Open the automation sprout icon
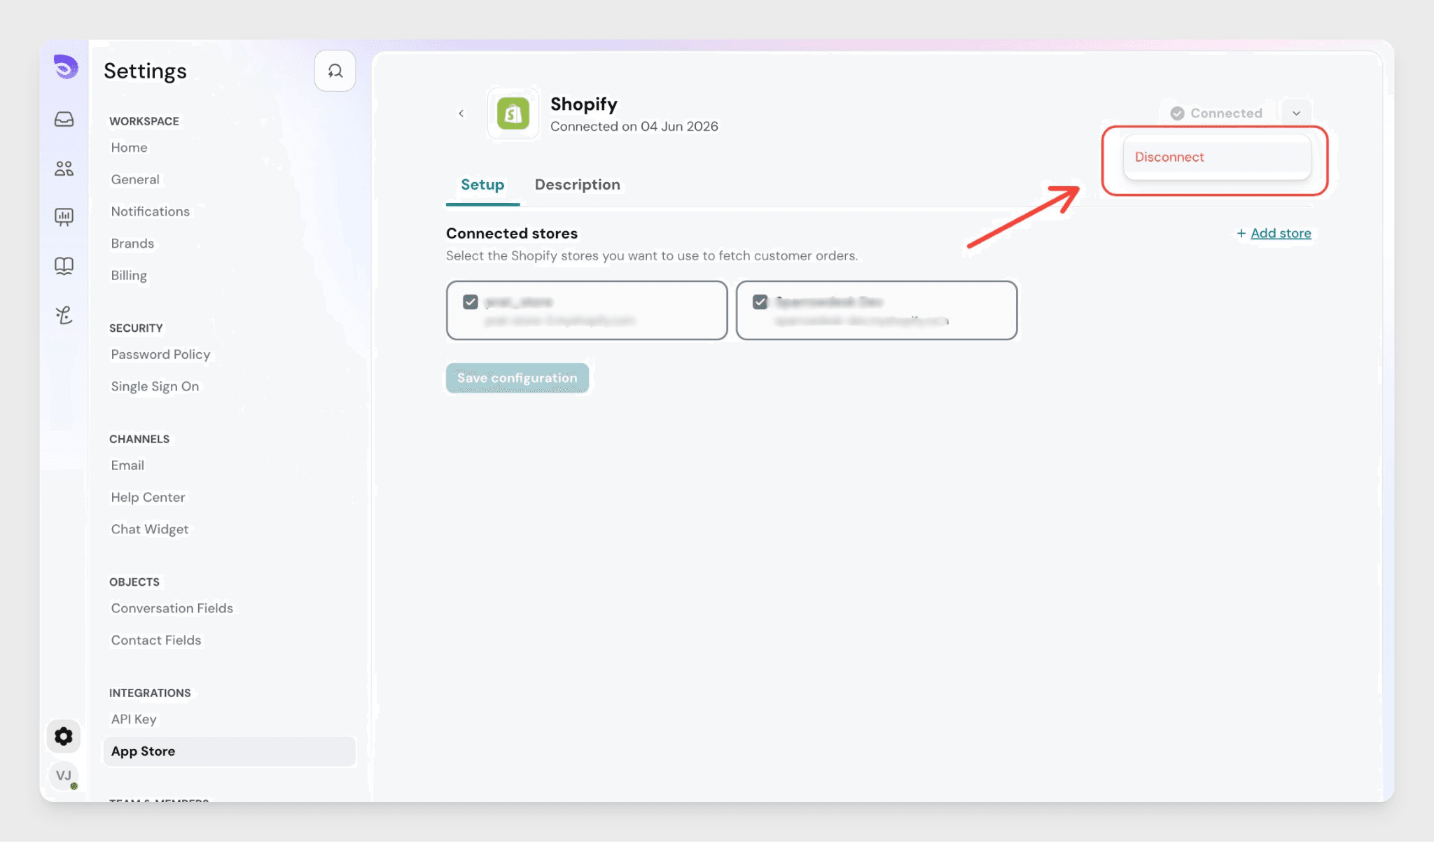 64,315
